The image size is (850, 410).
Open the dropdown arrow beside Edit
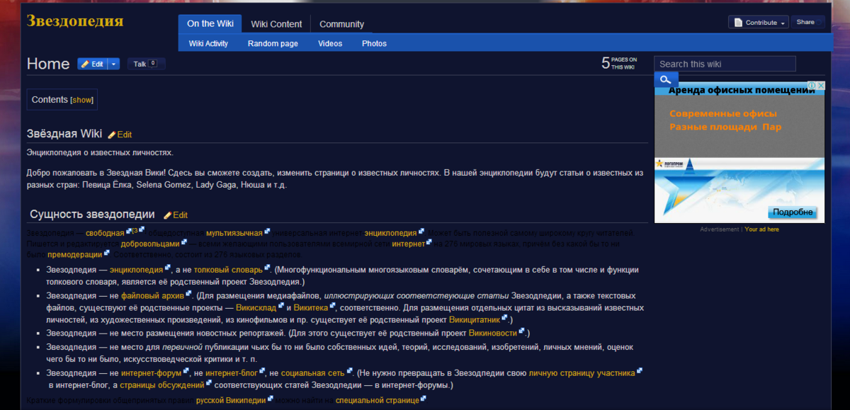click(x=113, y=64)
